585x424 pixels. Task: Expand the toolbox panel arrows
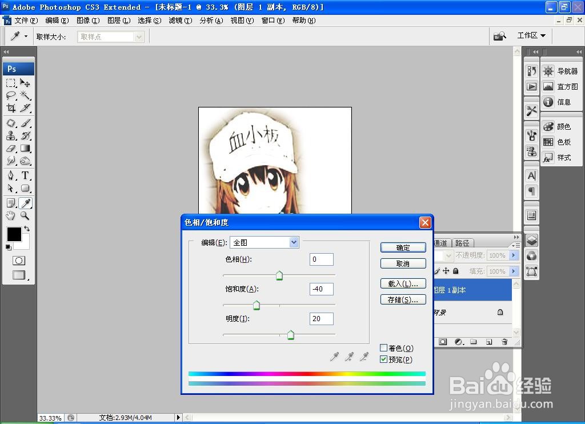pyautogui.click(x=6, y=52)
